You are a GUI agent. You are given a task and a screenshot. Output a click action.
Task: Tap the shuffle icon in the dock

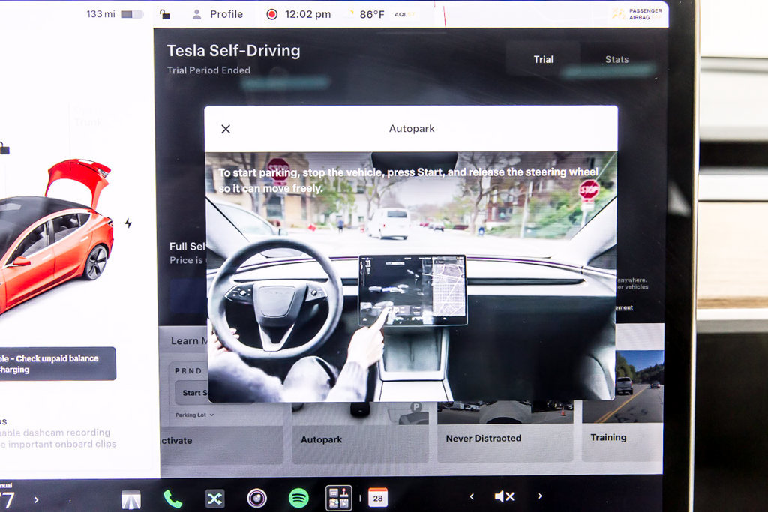214,499
